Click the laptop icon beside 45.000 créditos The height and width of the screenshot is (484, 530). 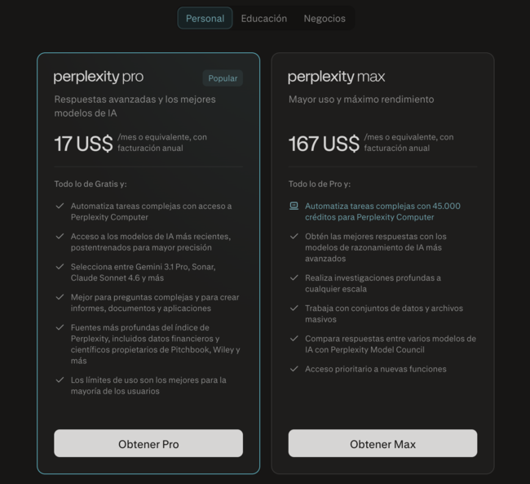coord(294,206)
